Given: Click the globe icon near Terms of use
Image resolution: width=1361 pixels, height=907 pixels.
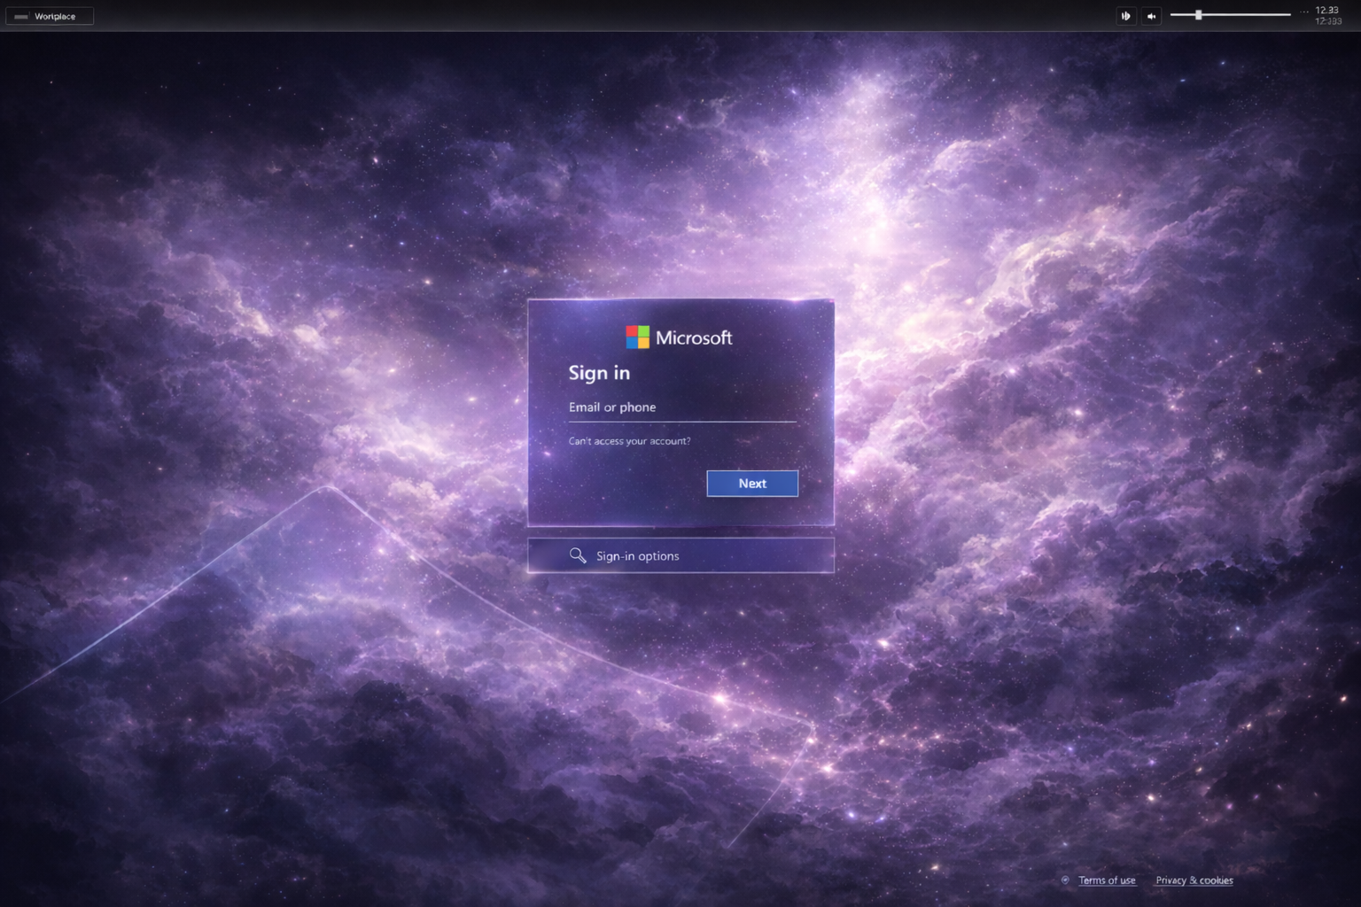Looking at the screenshot, I should tap(1064, 880).
